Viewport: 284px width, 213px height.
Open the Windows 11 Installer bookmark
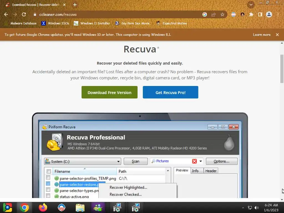click(92, 23)
